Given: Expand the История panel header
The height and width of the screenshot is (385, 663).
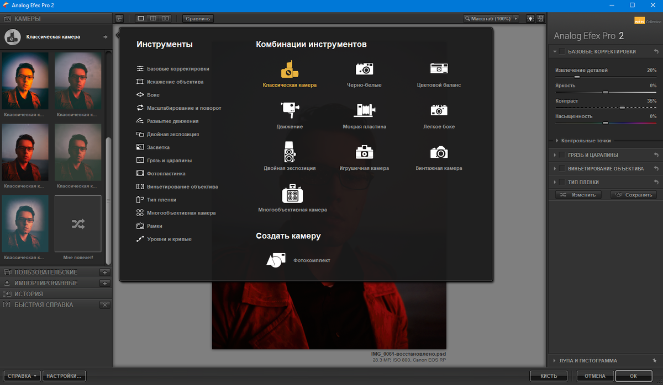Looking at the screenshot, I should [55, 294].
